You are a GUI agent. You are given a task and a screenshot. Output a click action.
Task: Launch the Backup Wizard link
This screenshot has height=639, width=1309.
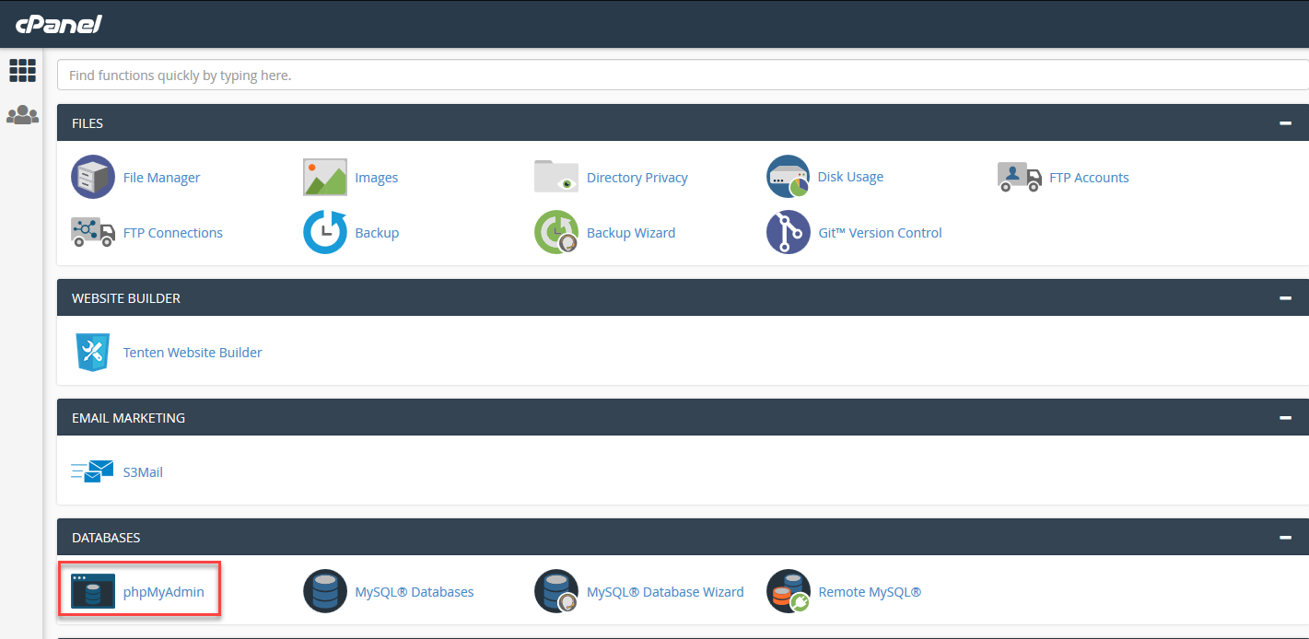tap(631, 233)
